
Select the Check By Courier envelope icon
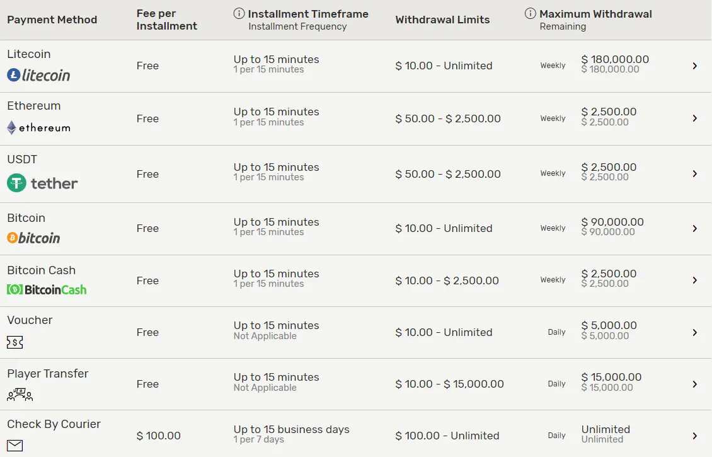(x=14, y=446)
